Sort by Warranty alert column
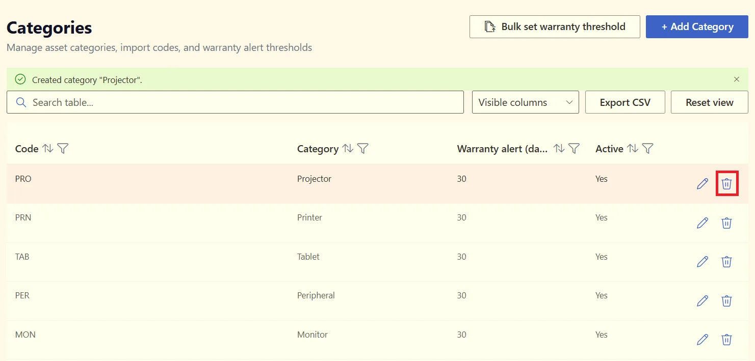 point(559,148)
